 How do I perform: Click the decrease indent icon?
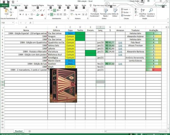click(58, 15)
